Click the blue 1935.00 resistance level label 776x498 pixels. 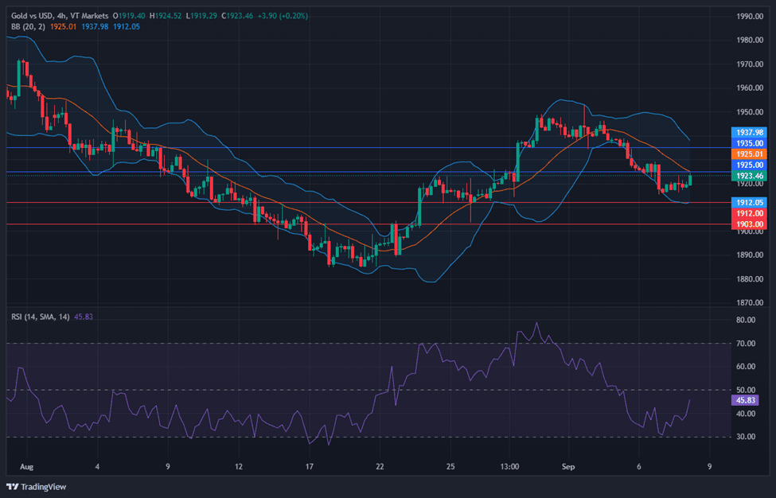click(748, 143)
